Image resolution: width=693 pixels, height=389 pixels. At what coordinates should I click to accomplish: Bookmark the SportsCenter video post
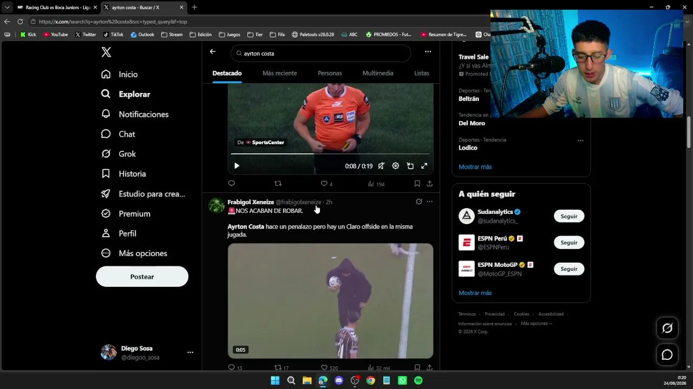(417, 184)
